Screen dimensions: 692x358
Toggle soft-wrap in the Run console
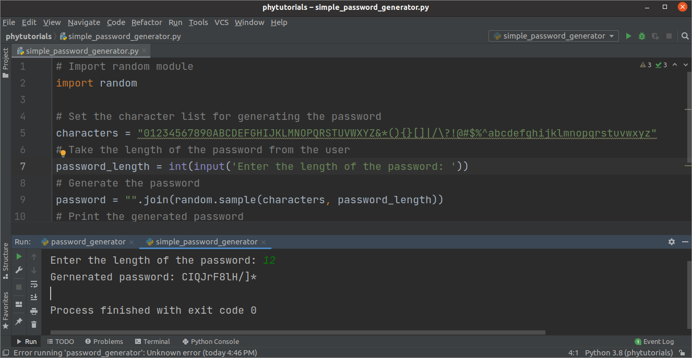(34, 284)
